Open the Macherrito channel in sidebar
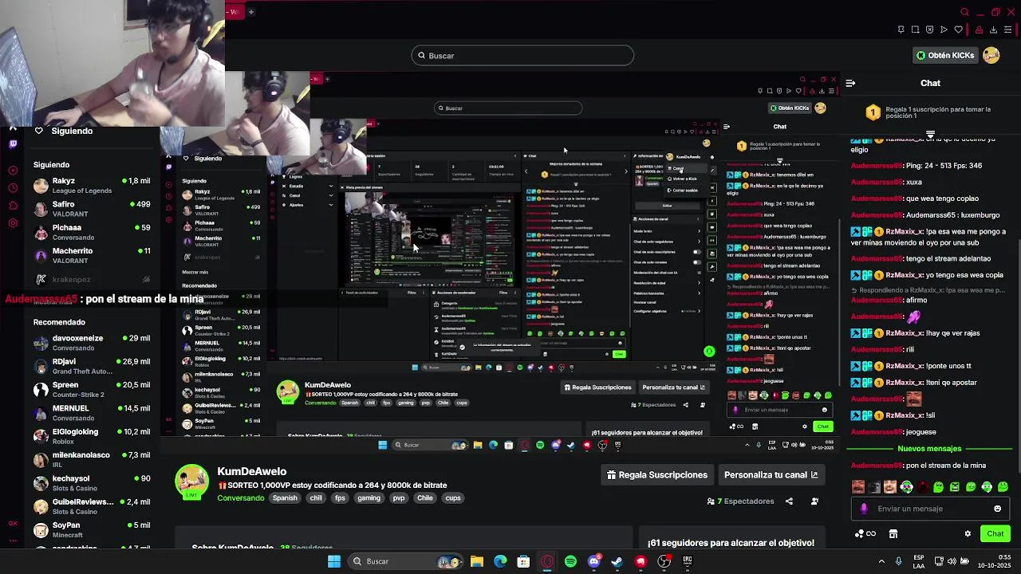 click(x=92, y=255)
